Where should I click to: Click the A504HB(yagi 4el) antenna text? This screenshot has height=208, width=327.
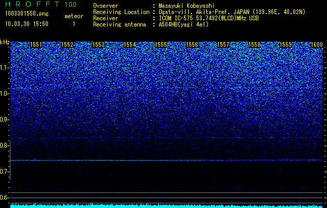184,24
